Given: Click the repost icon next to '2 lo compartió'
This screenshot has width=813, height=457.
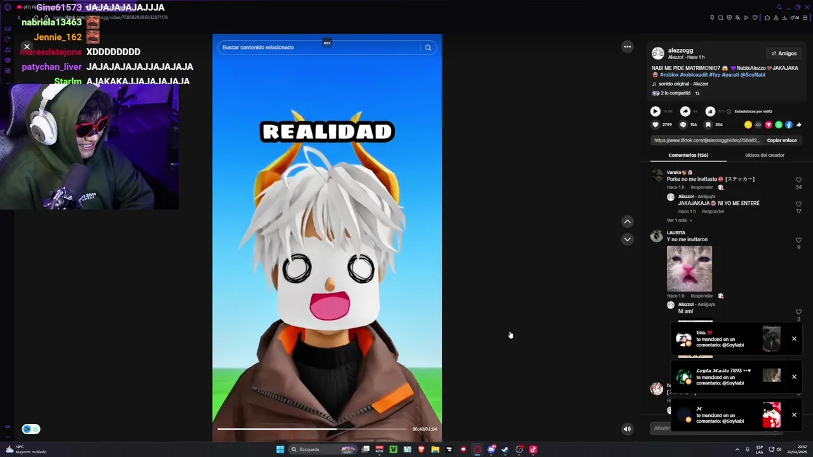Looking at the screenshot, I should pos(697,93).
